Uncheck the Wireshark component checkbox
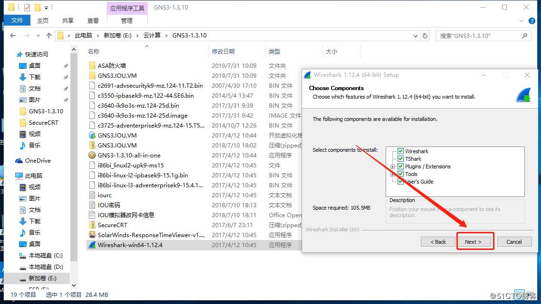Image resolution: width=541 pixels, height=304 pixels. tap(400, 151)
